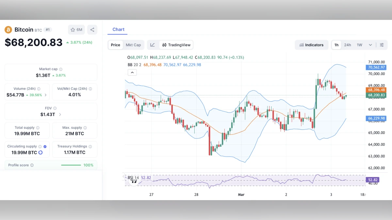Click the Market cap info icon

click(x=61, y=69)
